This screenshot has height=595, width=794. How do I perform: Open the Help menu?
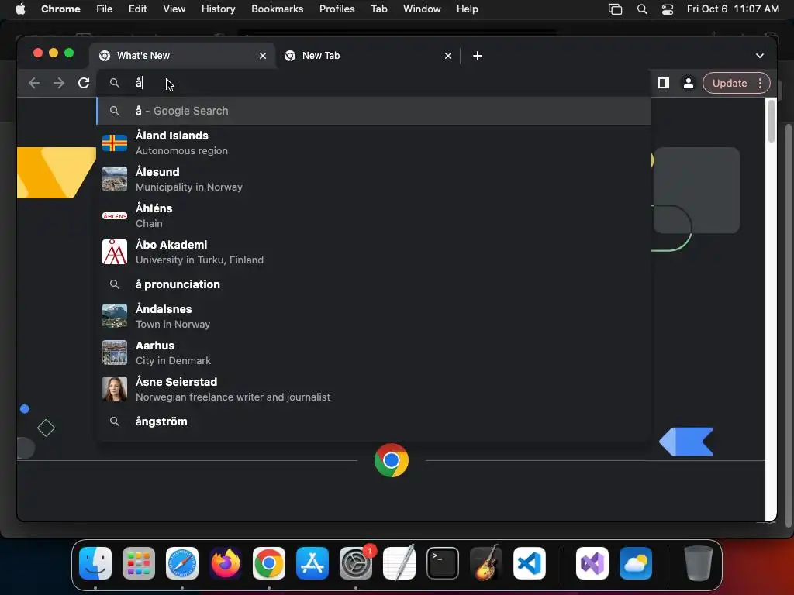pos(467,9)
